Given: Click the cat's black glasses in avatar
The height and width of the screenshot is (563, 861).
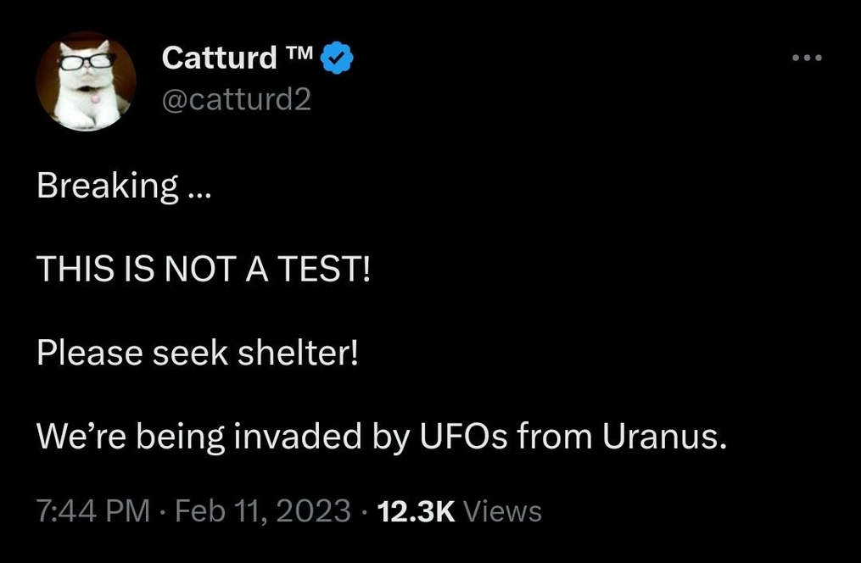Looking at the screenshot, I should pyautogui.click(x=88, y=61).
